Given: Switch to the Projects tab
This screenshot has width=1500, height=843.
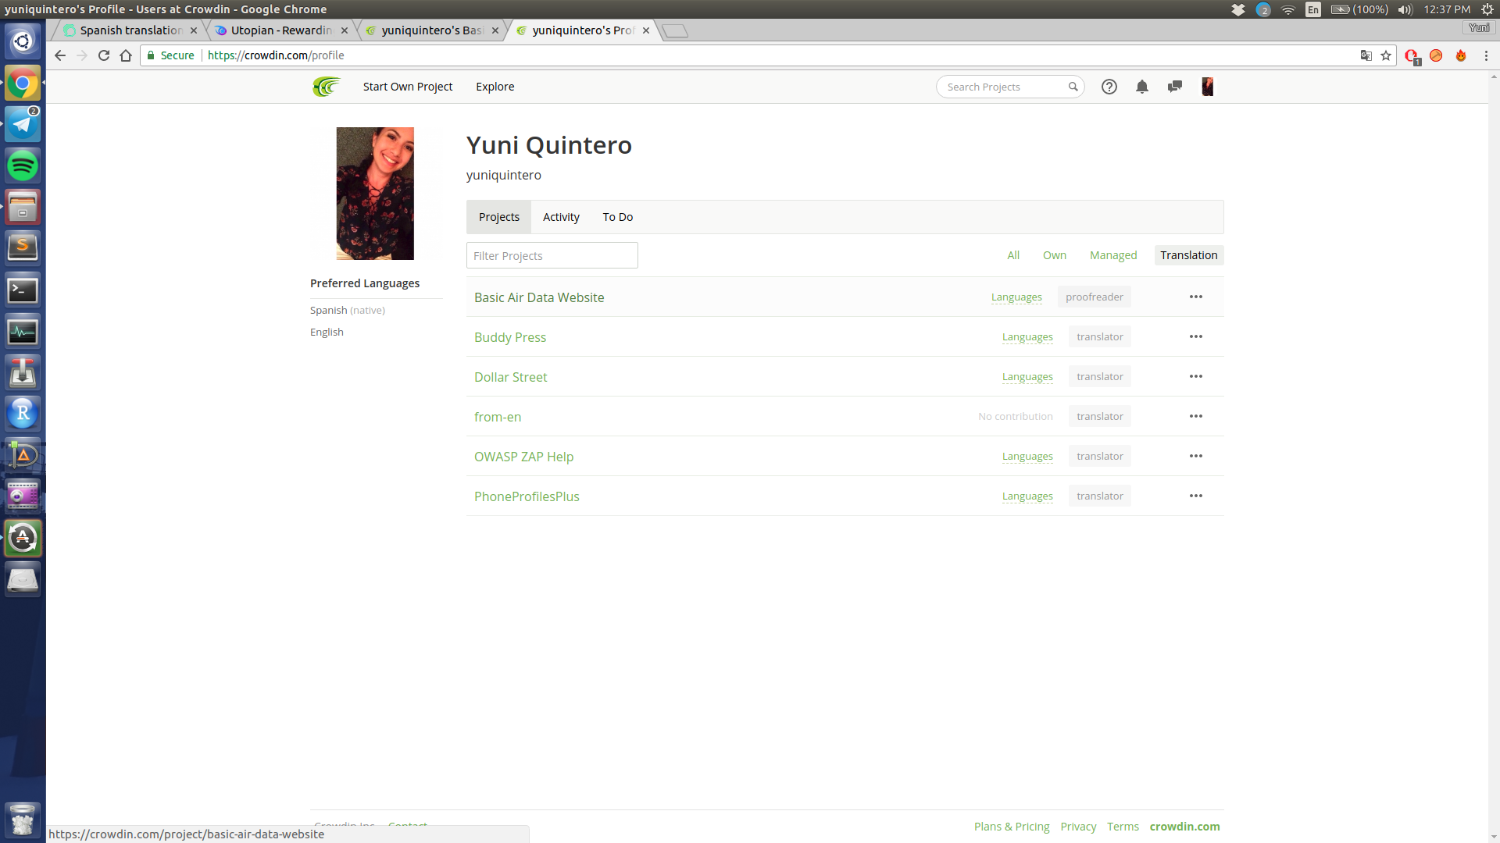Looking at the screenshot, I should (x=498, y=217).
